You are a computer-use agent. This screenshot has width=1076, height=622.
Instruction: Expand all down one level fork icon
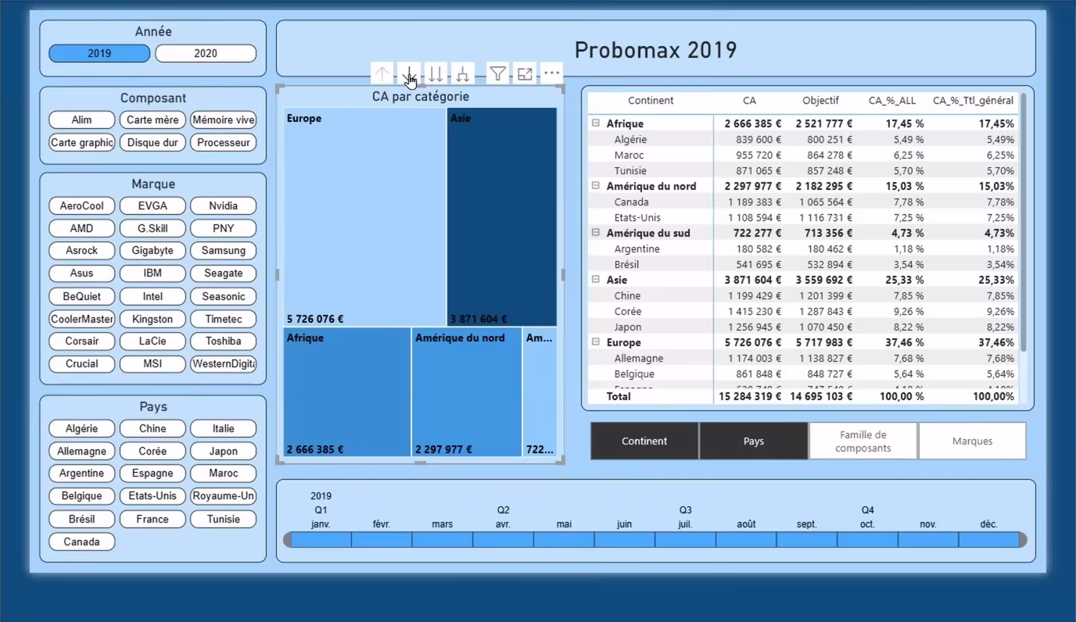pyautogui.click(x=463, y=73)
